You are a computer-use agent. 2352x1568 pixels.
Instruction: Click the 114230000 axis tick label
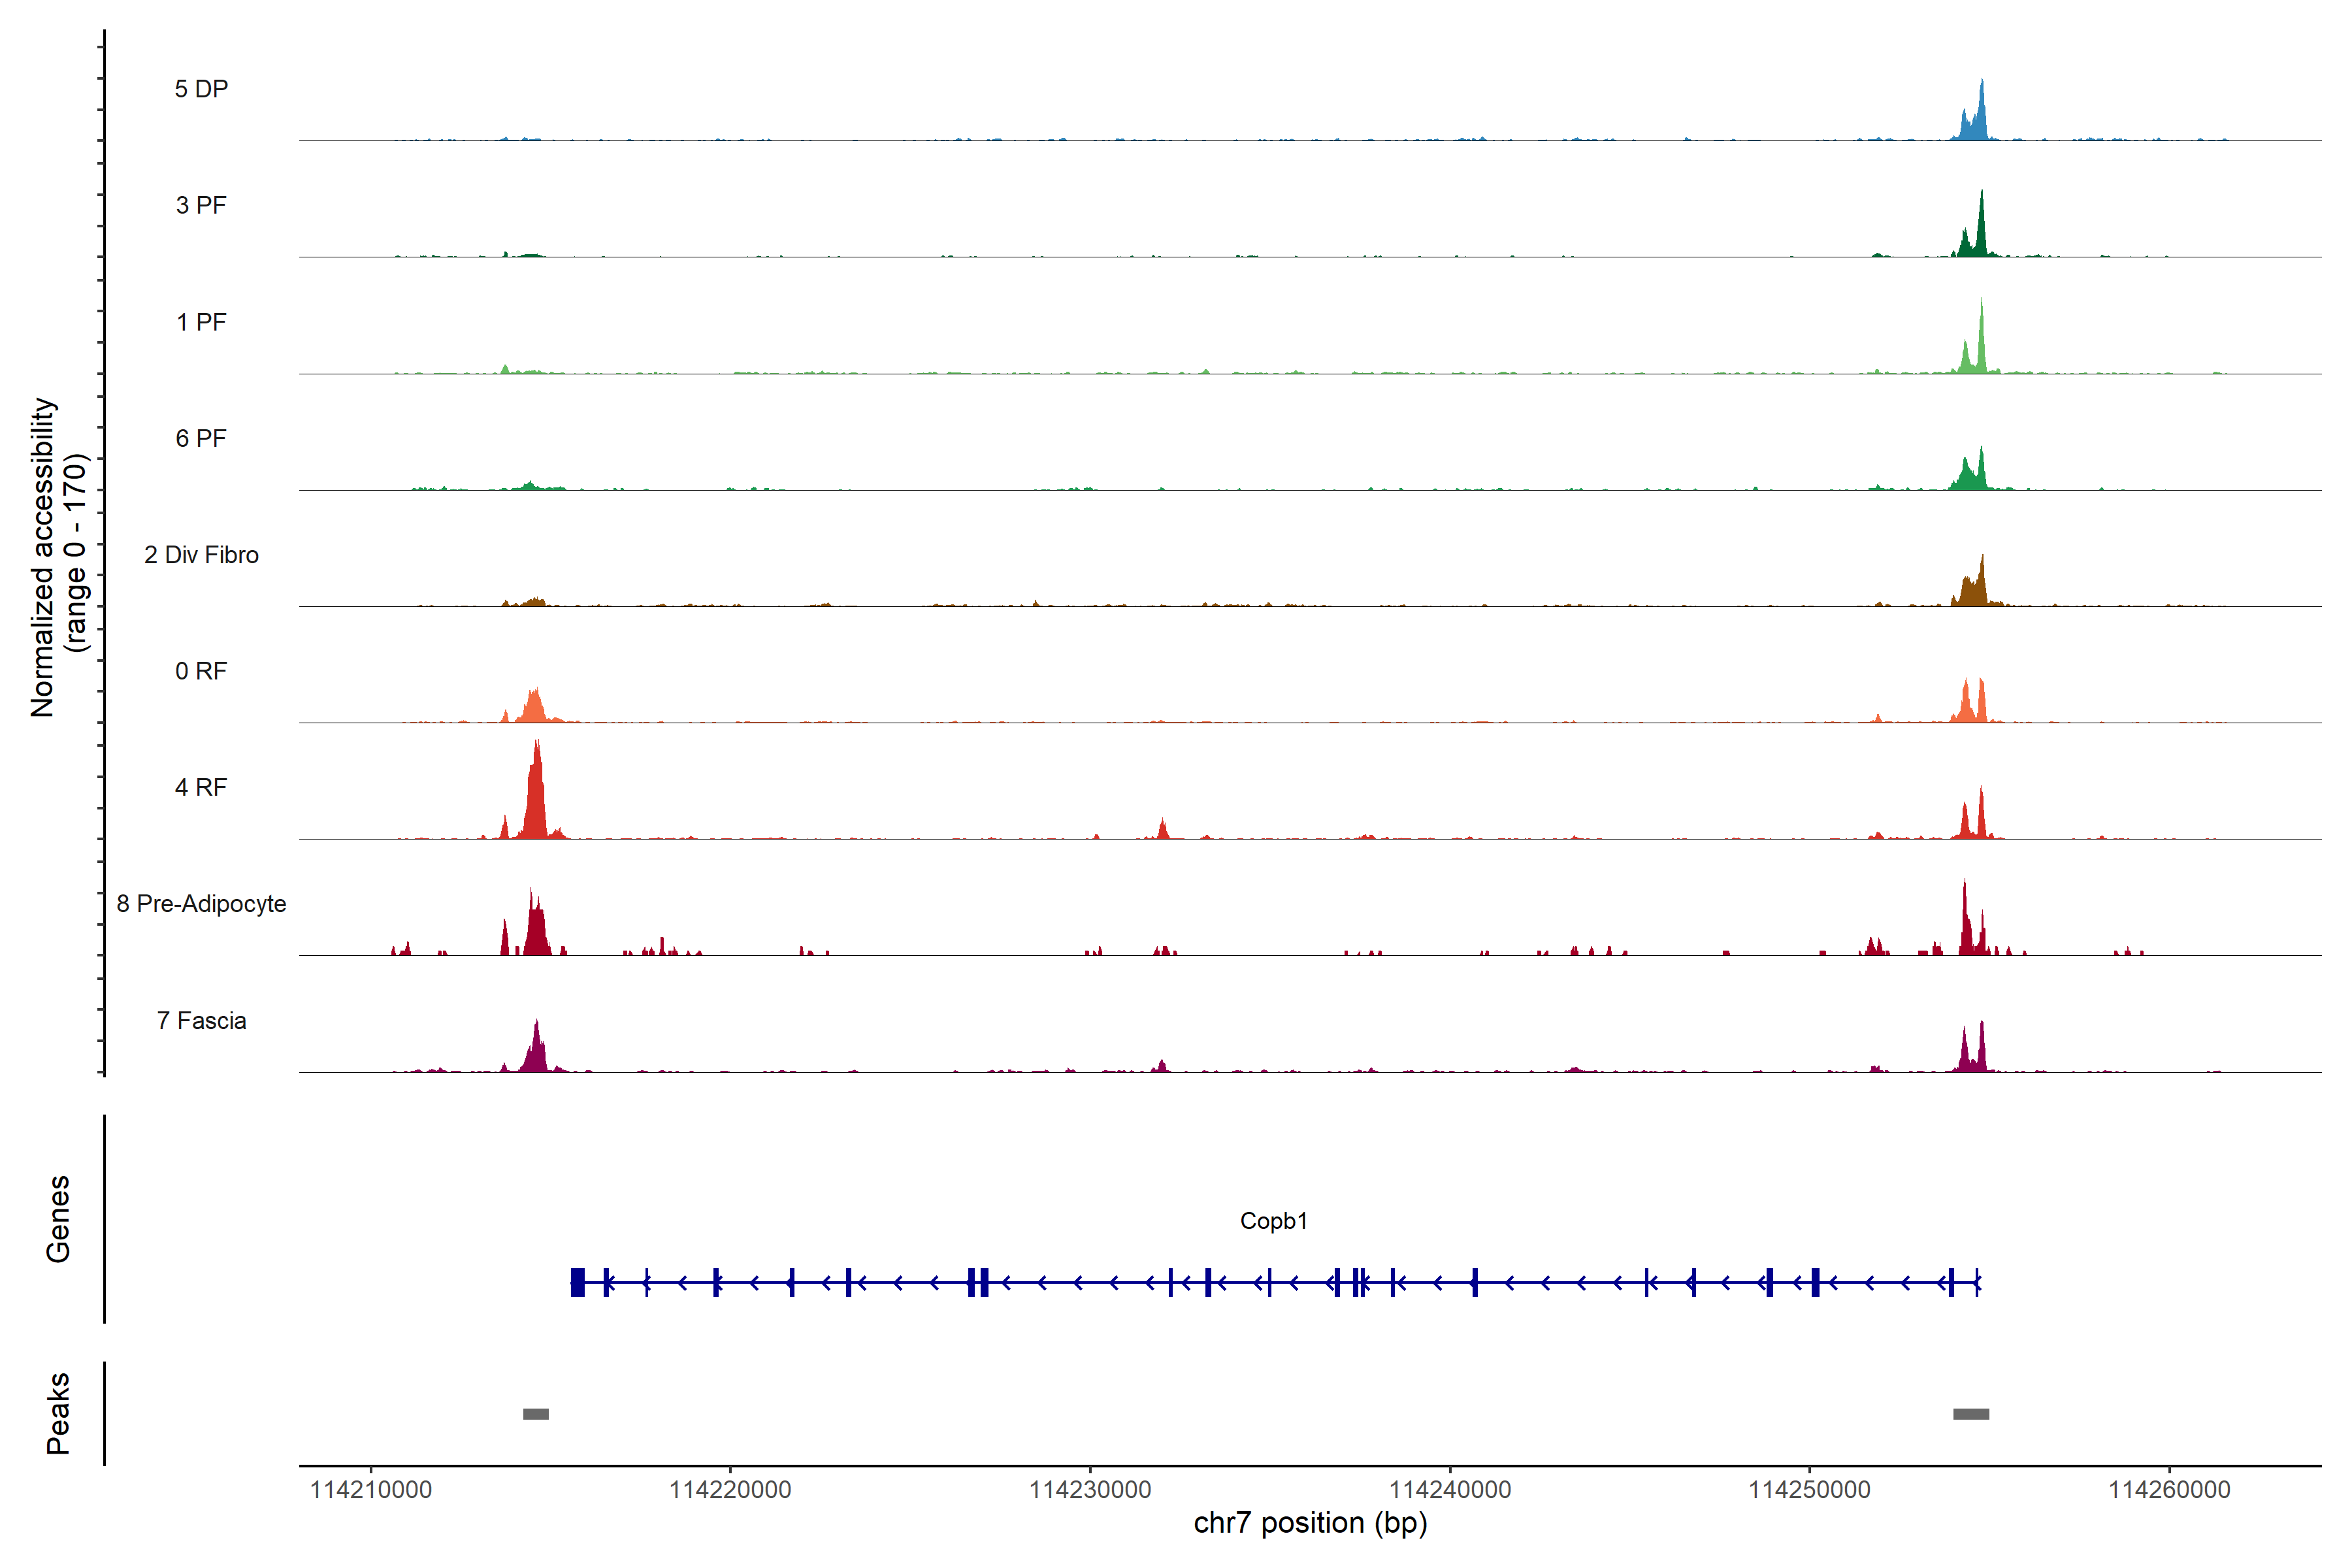(x=1090, y=1490)
